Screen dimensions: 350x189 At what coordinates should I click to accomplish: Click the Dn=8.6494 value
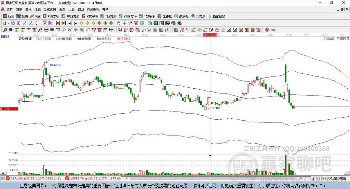(104, 39)
